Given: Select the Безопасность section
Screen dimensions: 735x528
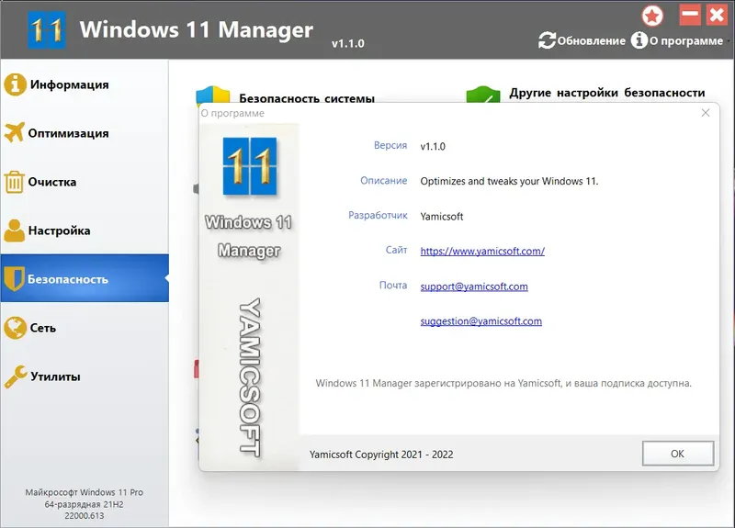Looking at the screenshot, I should [85, 278].
